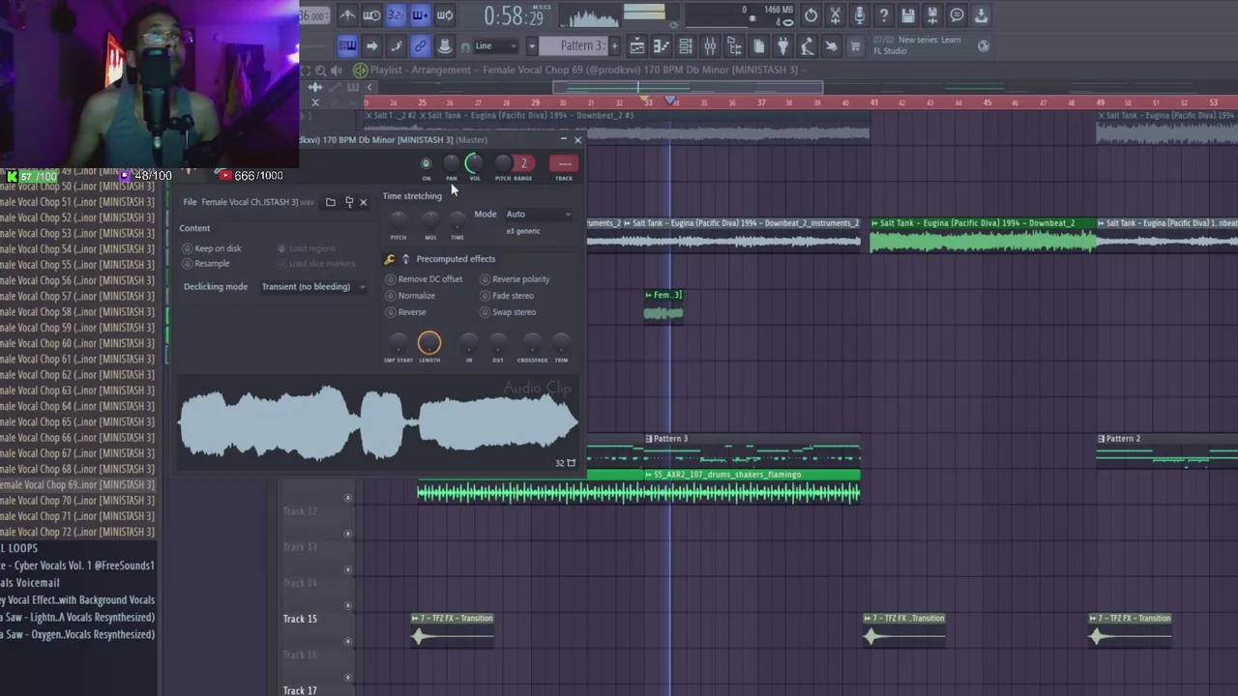Select Female Vocal Chop 69 in browser
Image resolution: width=1238 pixels, height=696 pixels.
pyautogui.click(x=77, y=485)
